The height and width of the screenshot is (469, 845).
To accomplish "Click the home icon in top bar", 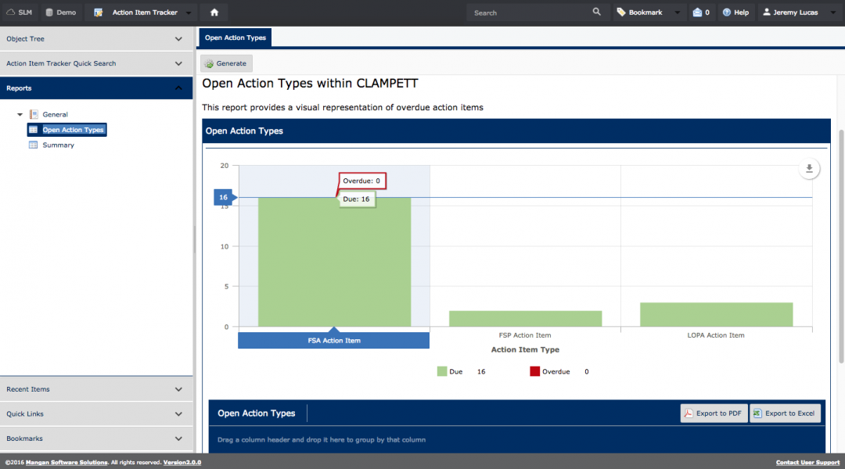I will pos(214,13).
